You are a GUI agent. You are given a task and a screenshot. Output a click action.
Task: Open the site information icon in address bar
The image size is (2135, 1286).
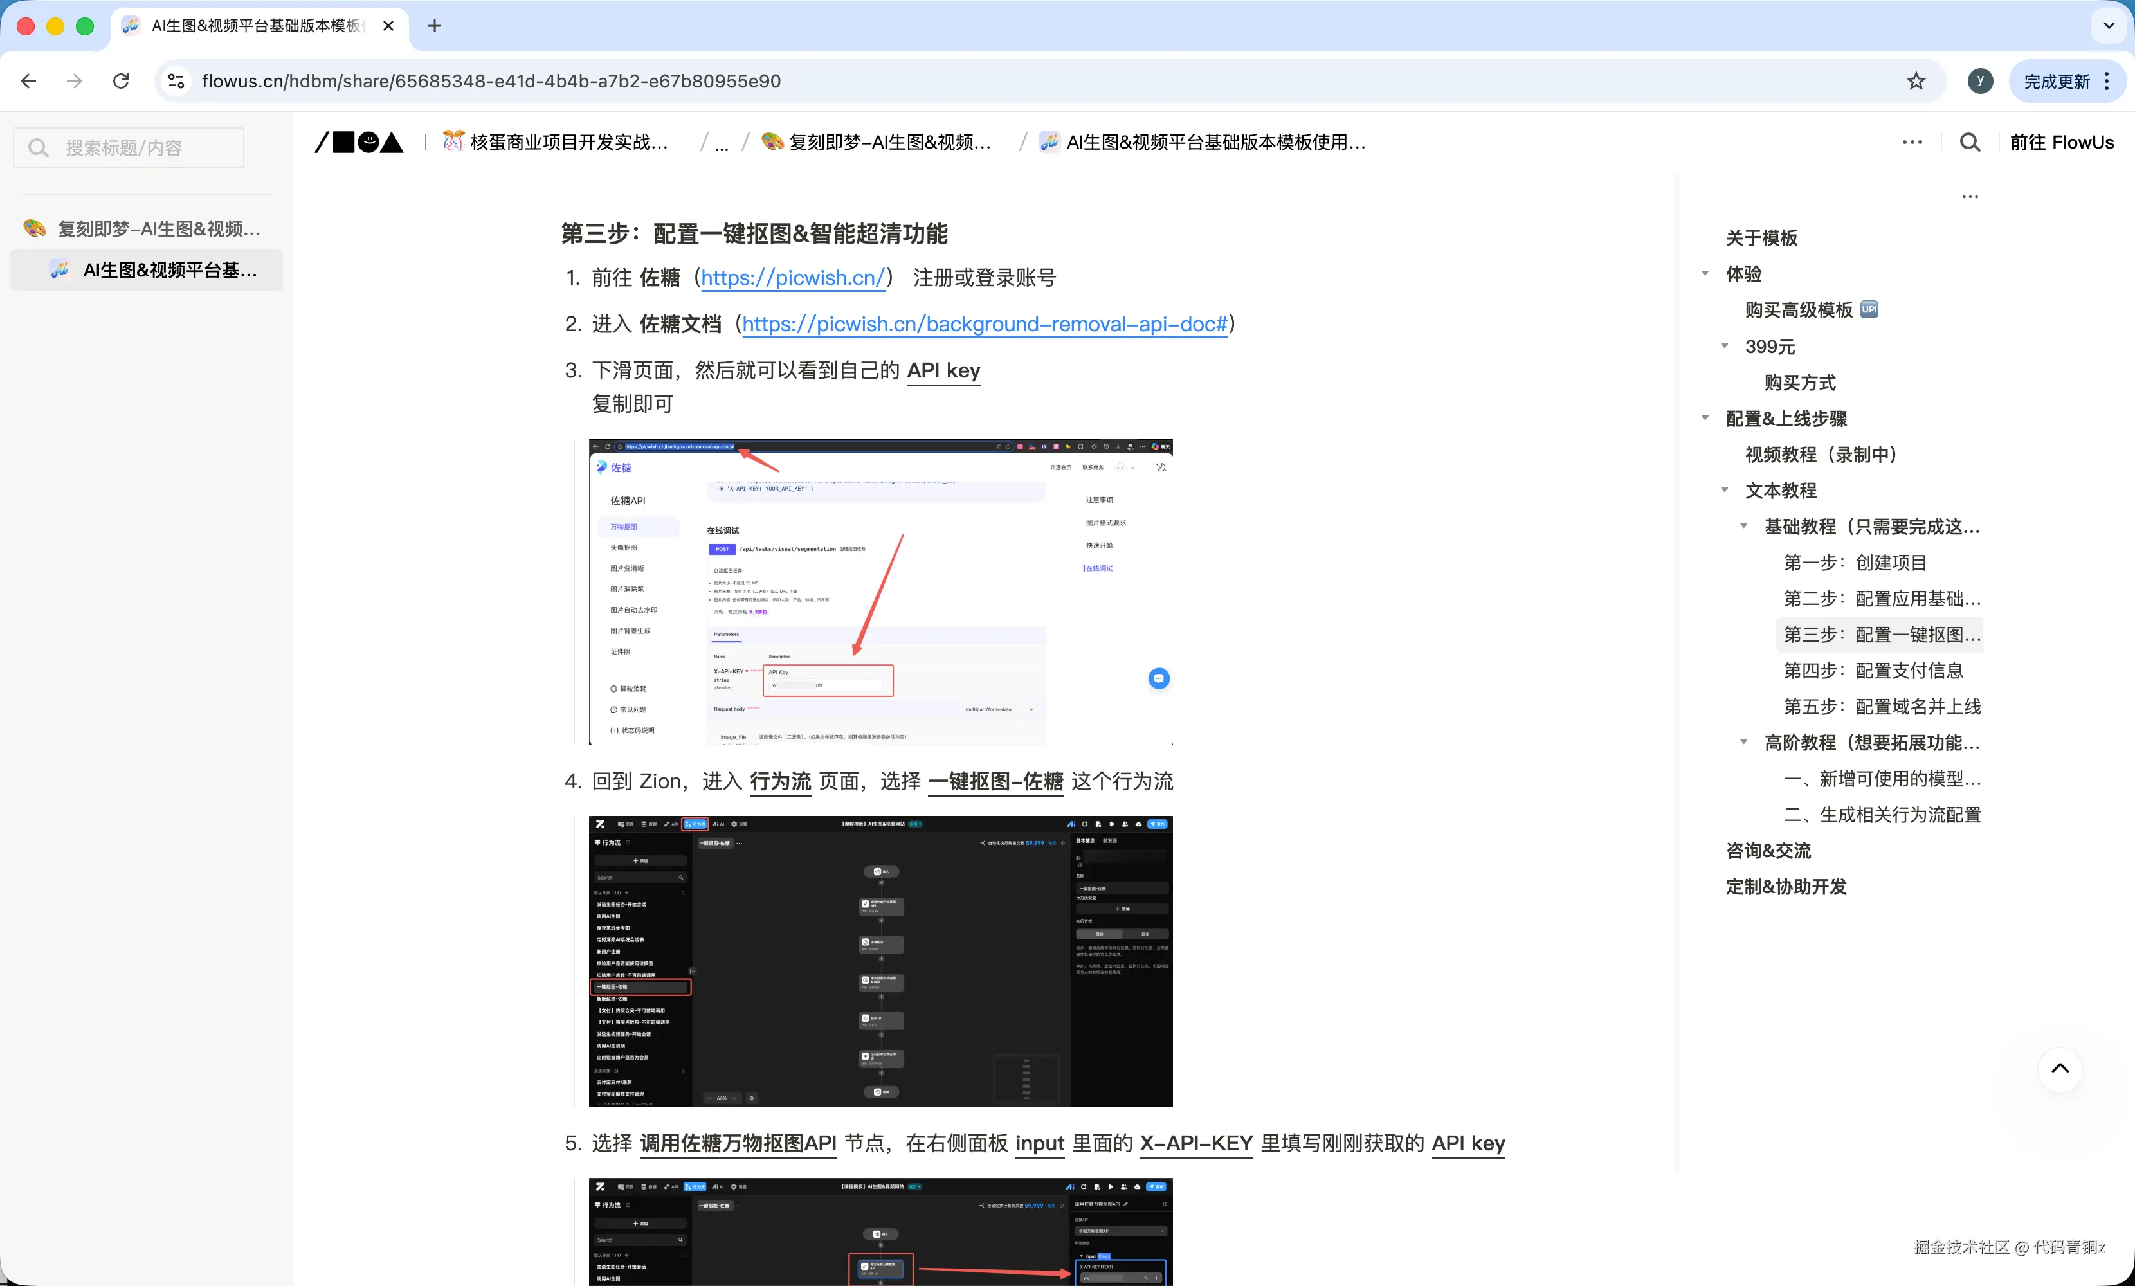[x=176, y=80]
